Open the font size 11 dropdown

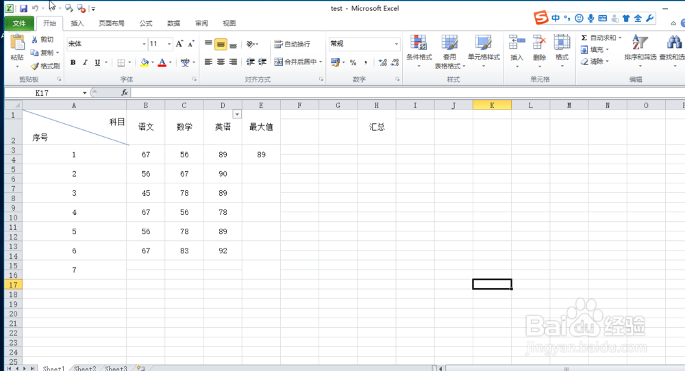pos(169,44)
